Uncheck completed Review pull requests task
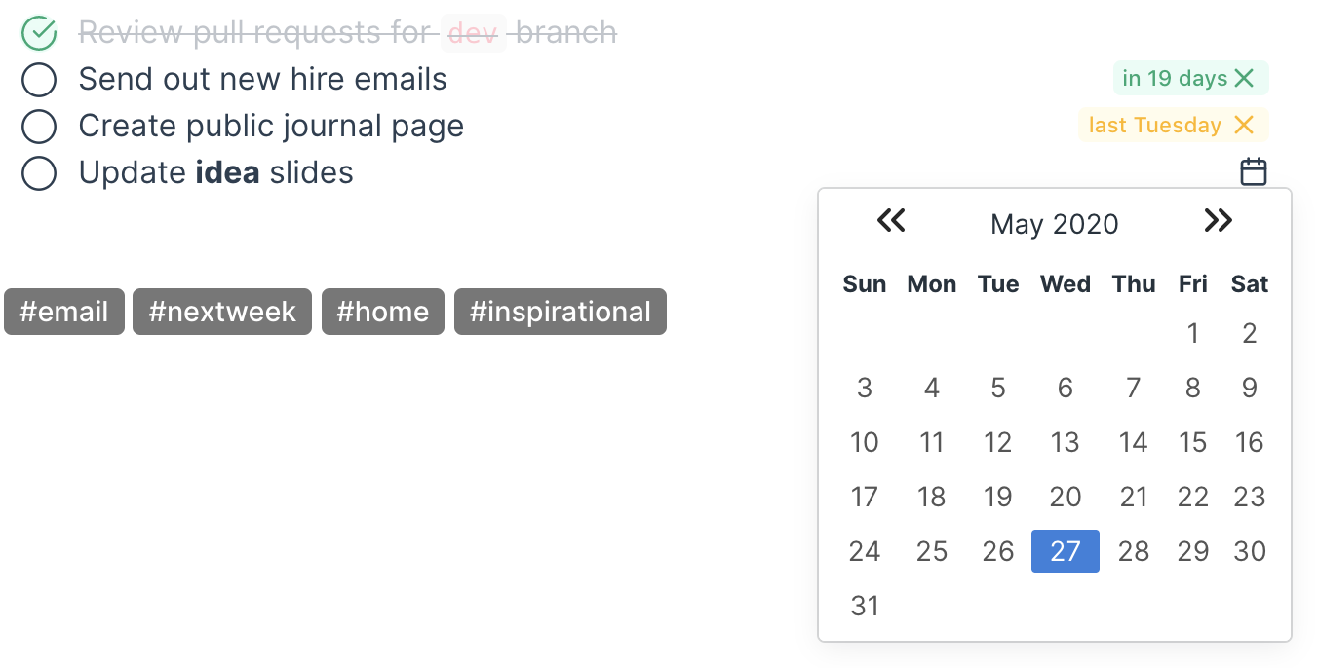This screenshot has height=668, width=1318. (39, 33)
